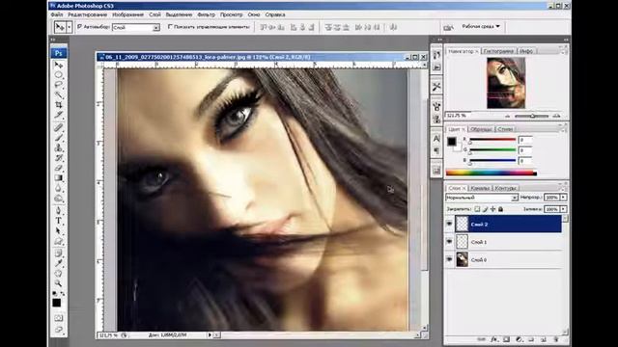Image resolution: width=618 pixels, height=347 pixels.
Task: Open the Фильтр menu
Action: pos(206,14)
